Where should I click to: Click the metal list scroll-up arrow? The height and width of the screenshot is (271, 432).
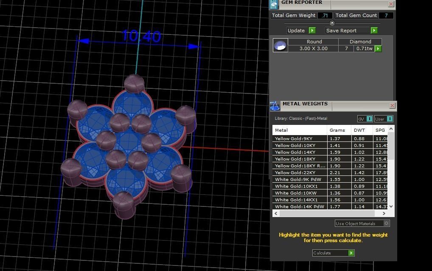pos(391,129)
